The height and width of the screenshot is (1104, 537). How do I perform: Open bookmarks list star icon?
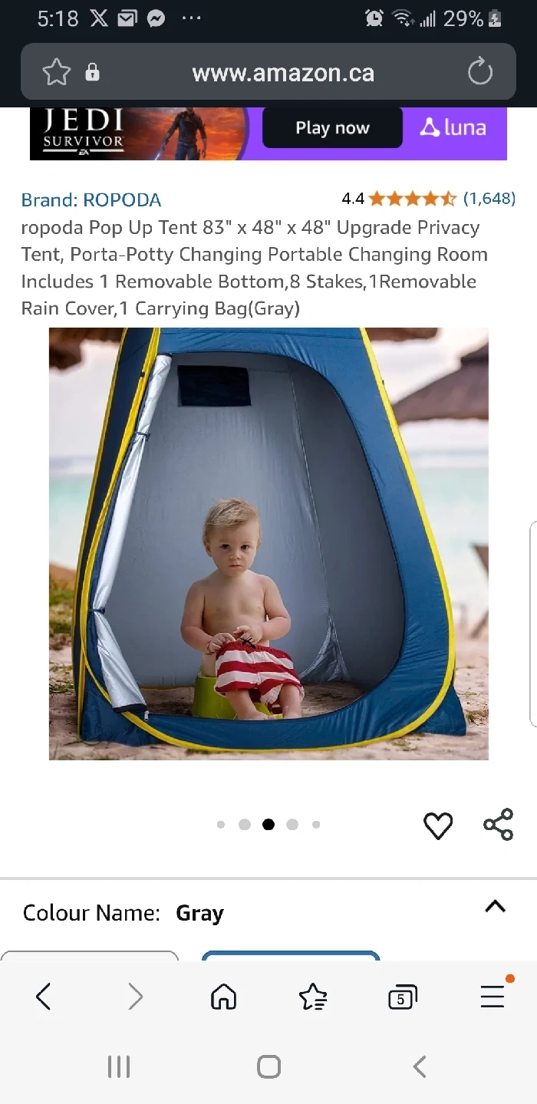pyautogui.click(x=313, y=997)
